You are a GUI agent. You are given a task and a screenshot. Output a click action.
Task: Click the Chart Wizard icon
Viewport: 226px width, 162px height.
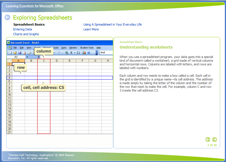tap(84, 53)
